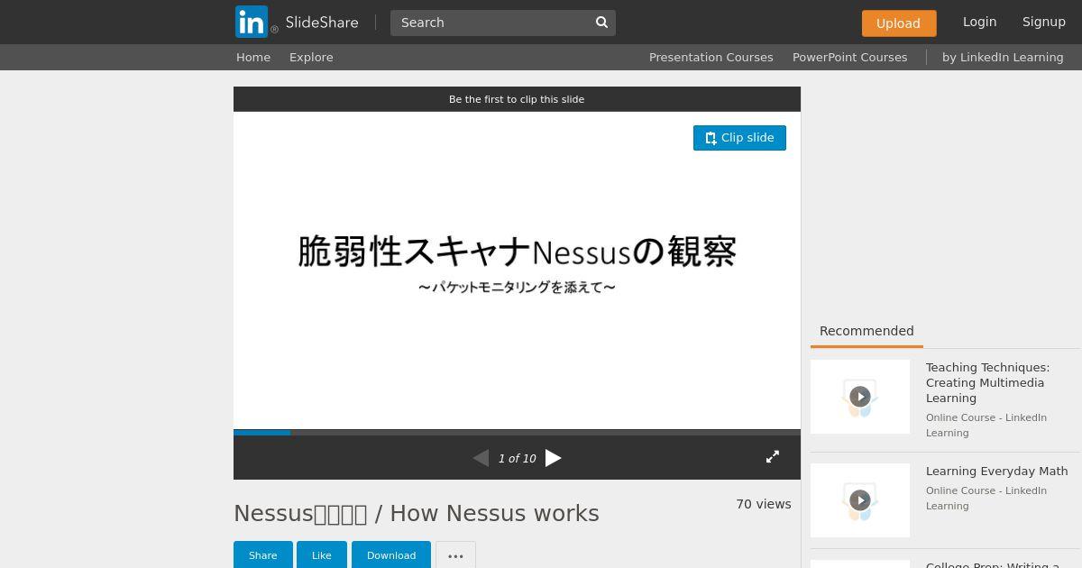Open Explore in navigation bar
Image resolution: width=1082 pixels, height=568 pixels.
click(311, 57)
